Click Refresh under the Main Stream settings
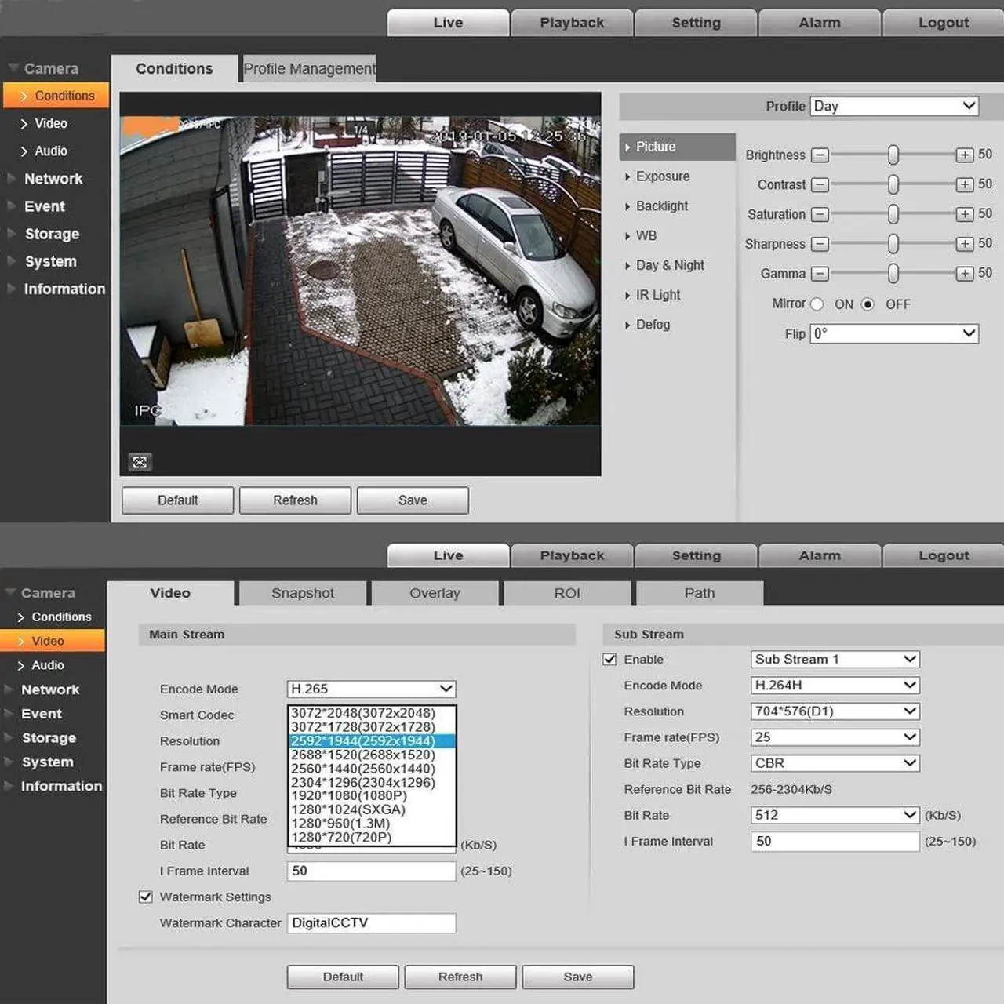The width and height of the screenshot is (1004, 1004). point(460,977)
